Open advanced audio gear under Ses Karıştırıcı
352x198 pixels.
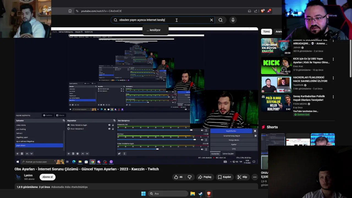[x=119, y=154]
